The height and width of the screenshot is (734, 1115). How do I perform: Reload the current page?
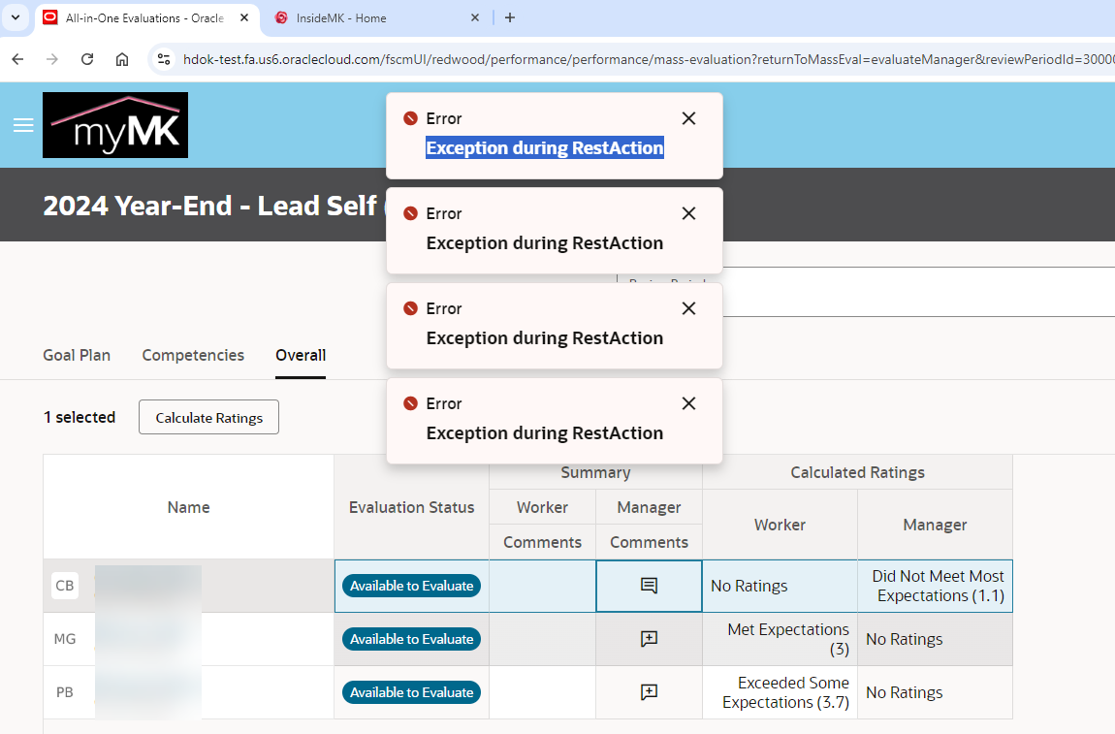click(86, 59)
